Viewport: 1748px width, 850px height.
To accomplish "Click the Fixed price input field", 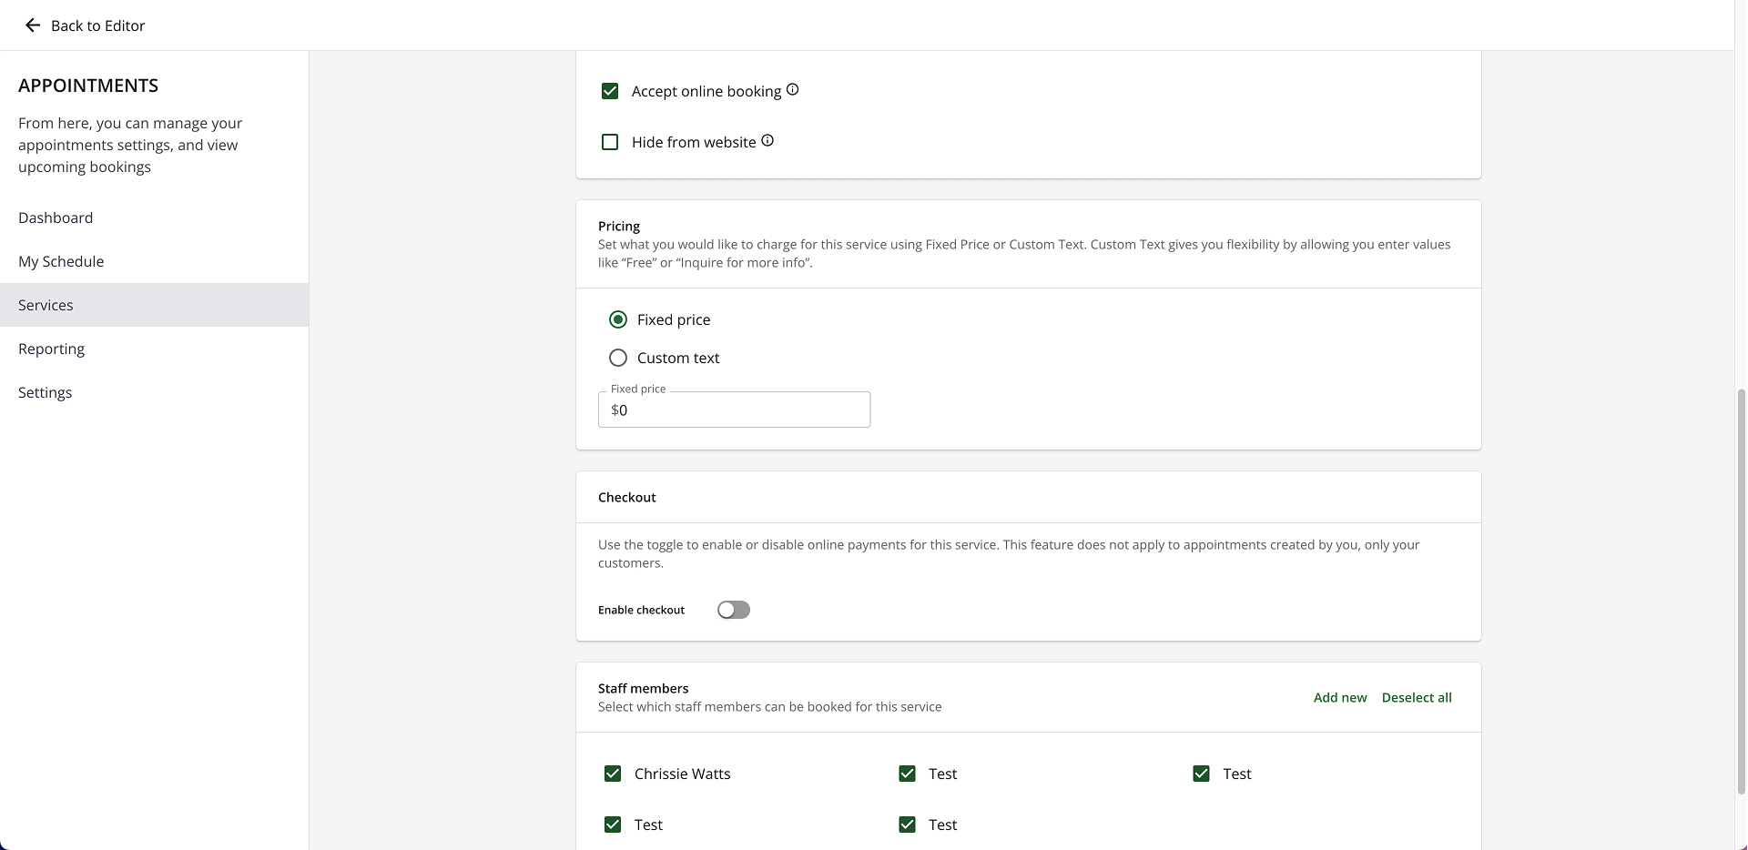I will 734,410.
